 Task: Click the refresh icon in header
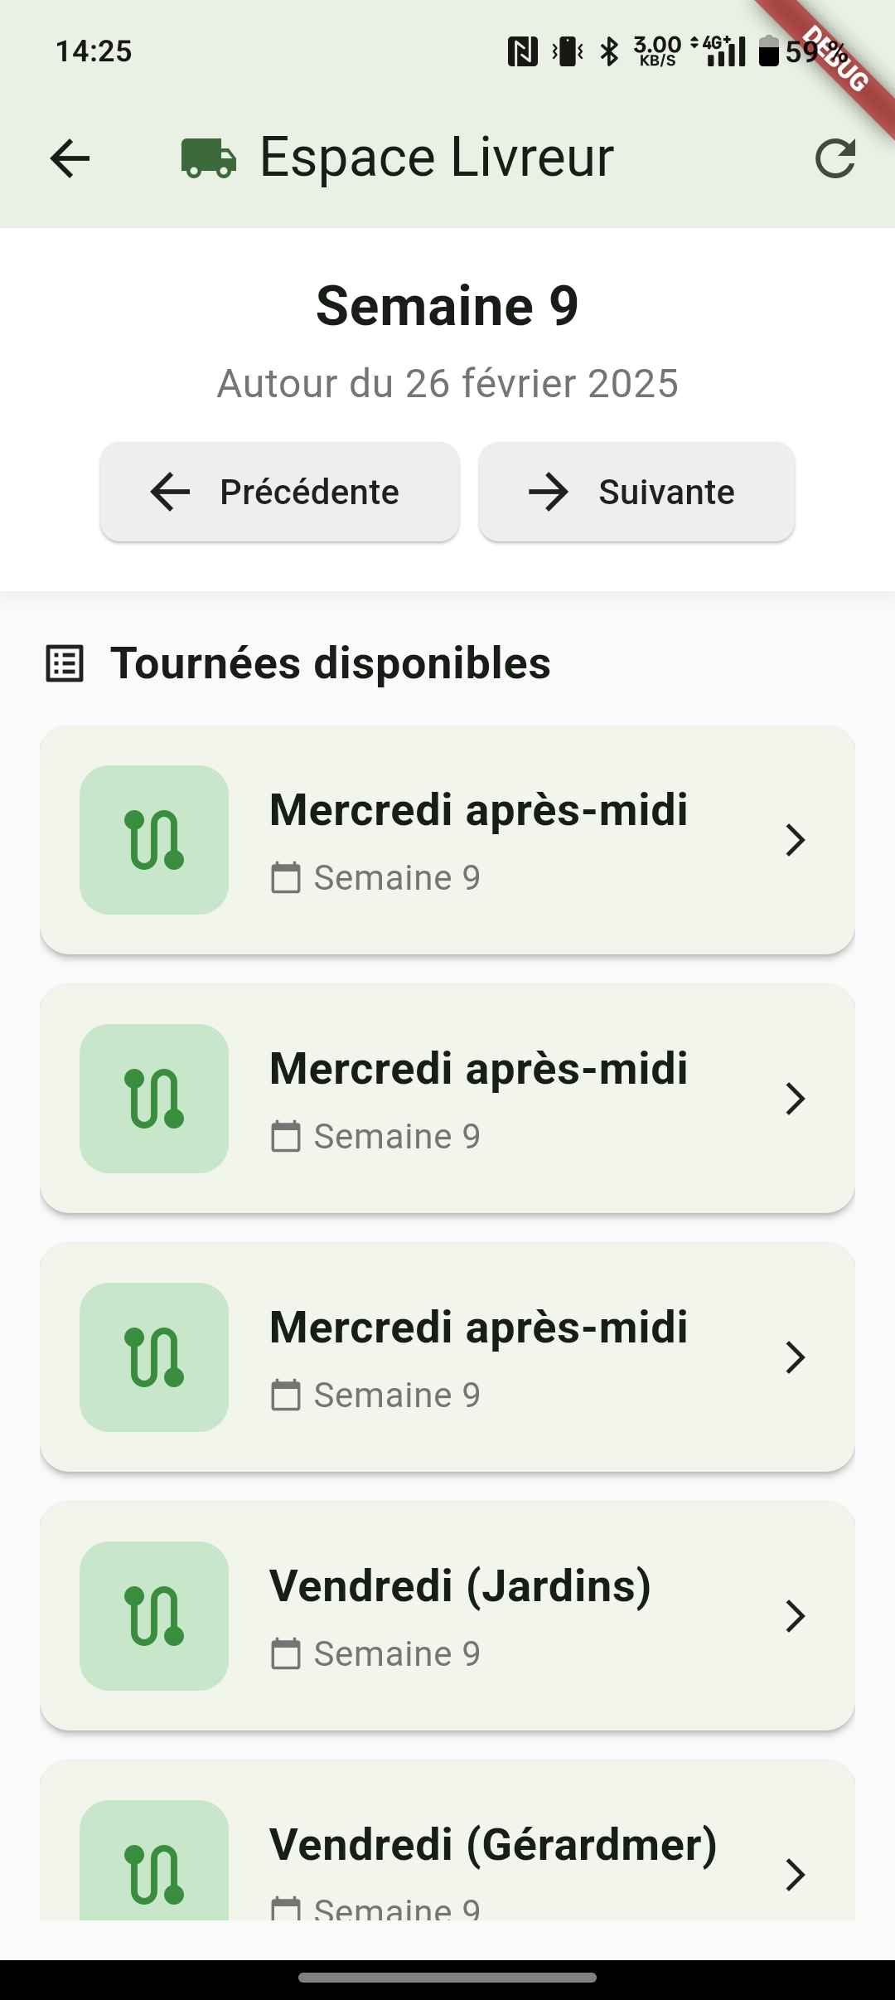[835, 158]
